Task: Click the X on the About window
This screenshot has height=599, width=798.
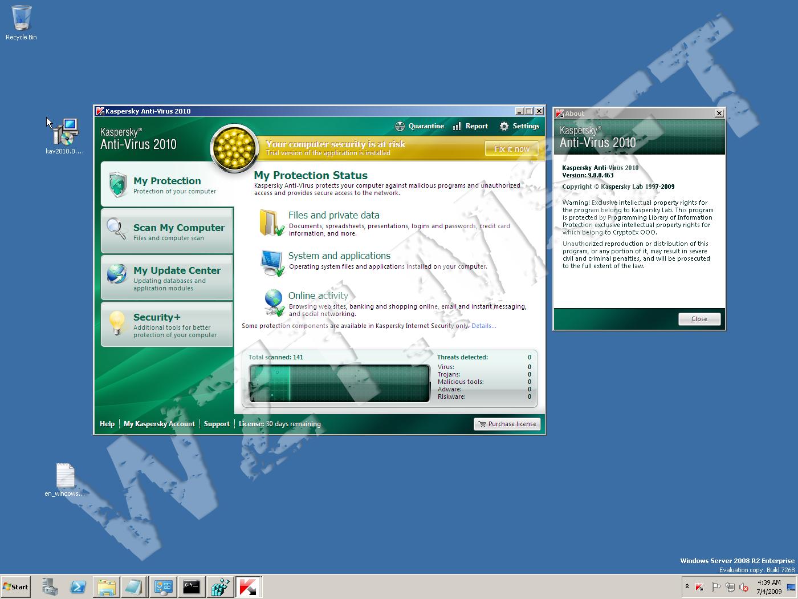Action: pyautogui.click(x=719, y=114)
